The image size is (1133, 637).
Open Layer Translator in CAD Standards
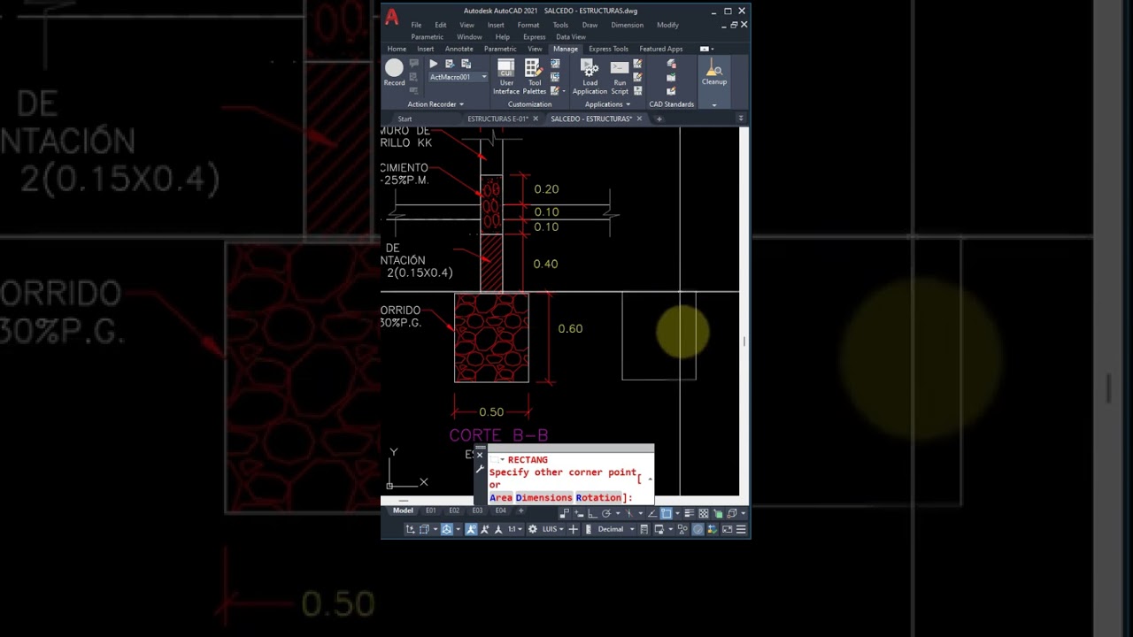[671, 64]
